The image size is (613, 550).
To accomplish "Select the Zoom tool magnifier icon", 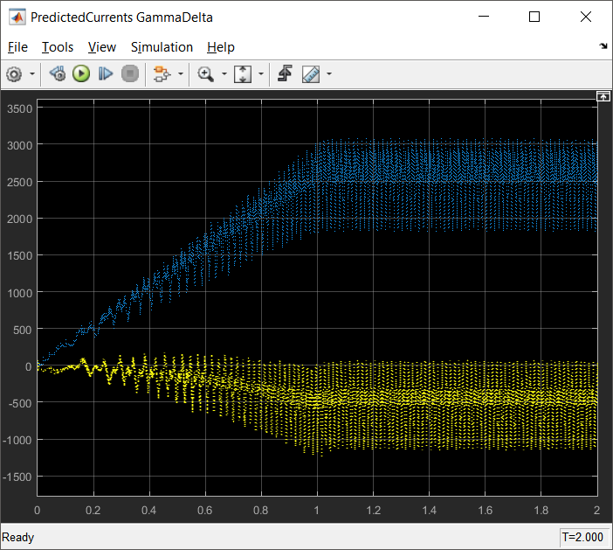I will click(205, 74).
